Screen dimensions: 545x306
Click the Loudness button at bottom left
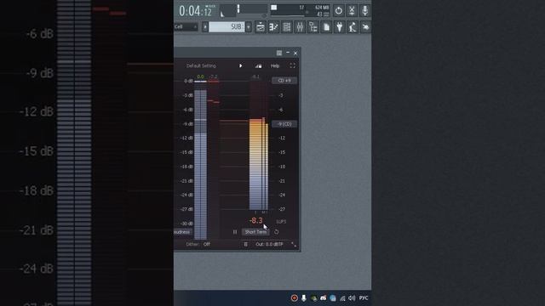coord(182,232)
